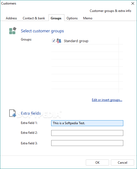137x169 pixels.
Task: Go to the Options tab
Action: point(72,18)
